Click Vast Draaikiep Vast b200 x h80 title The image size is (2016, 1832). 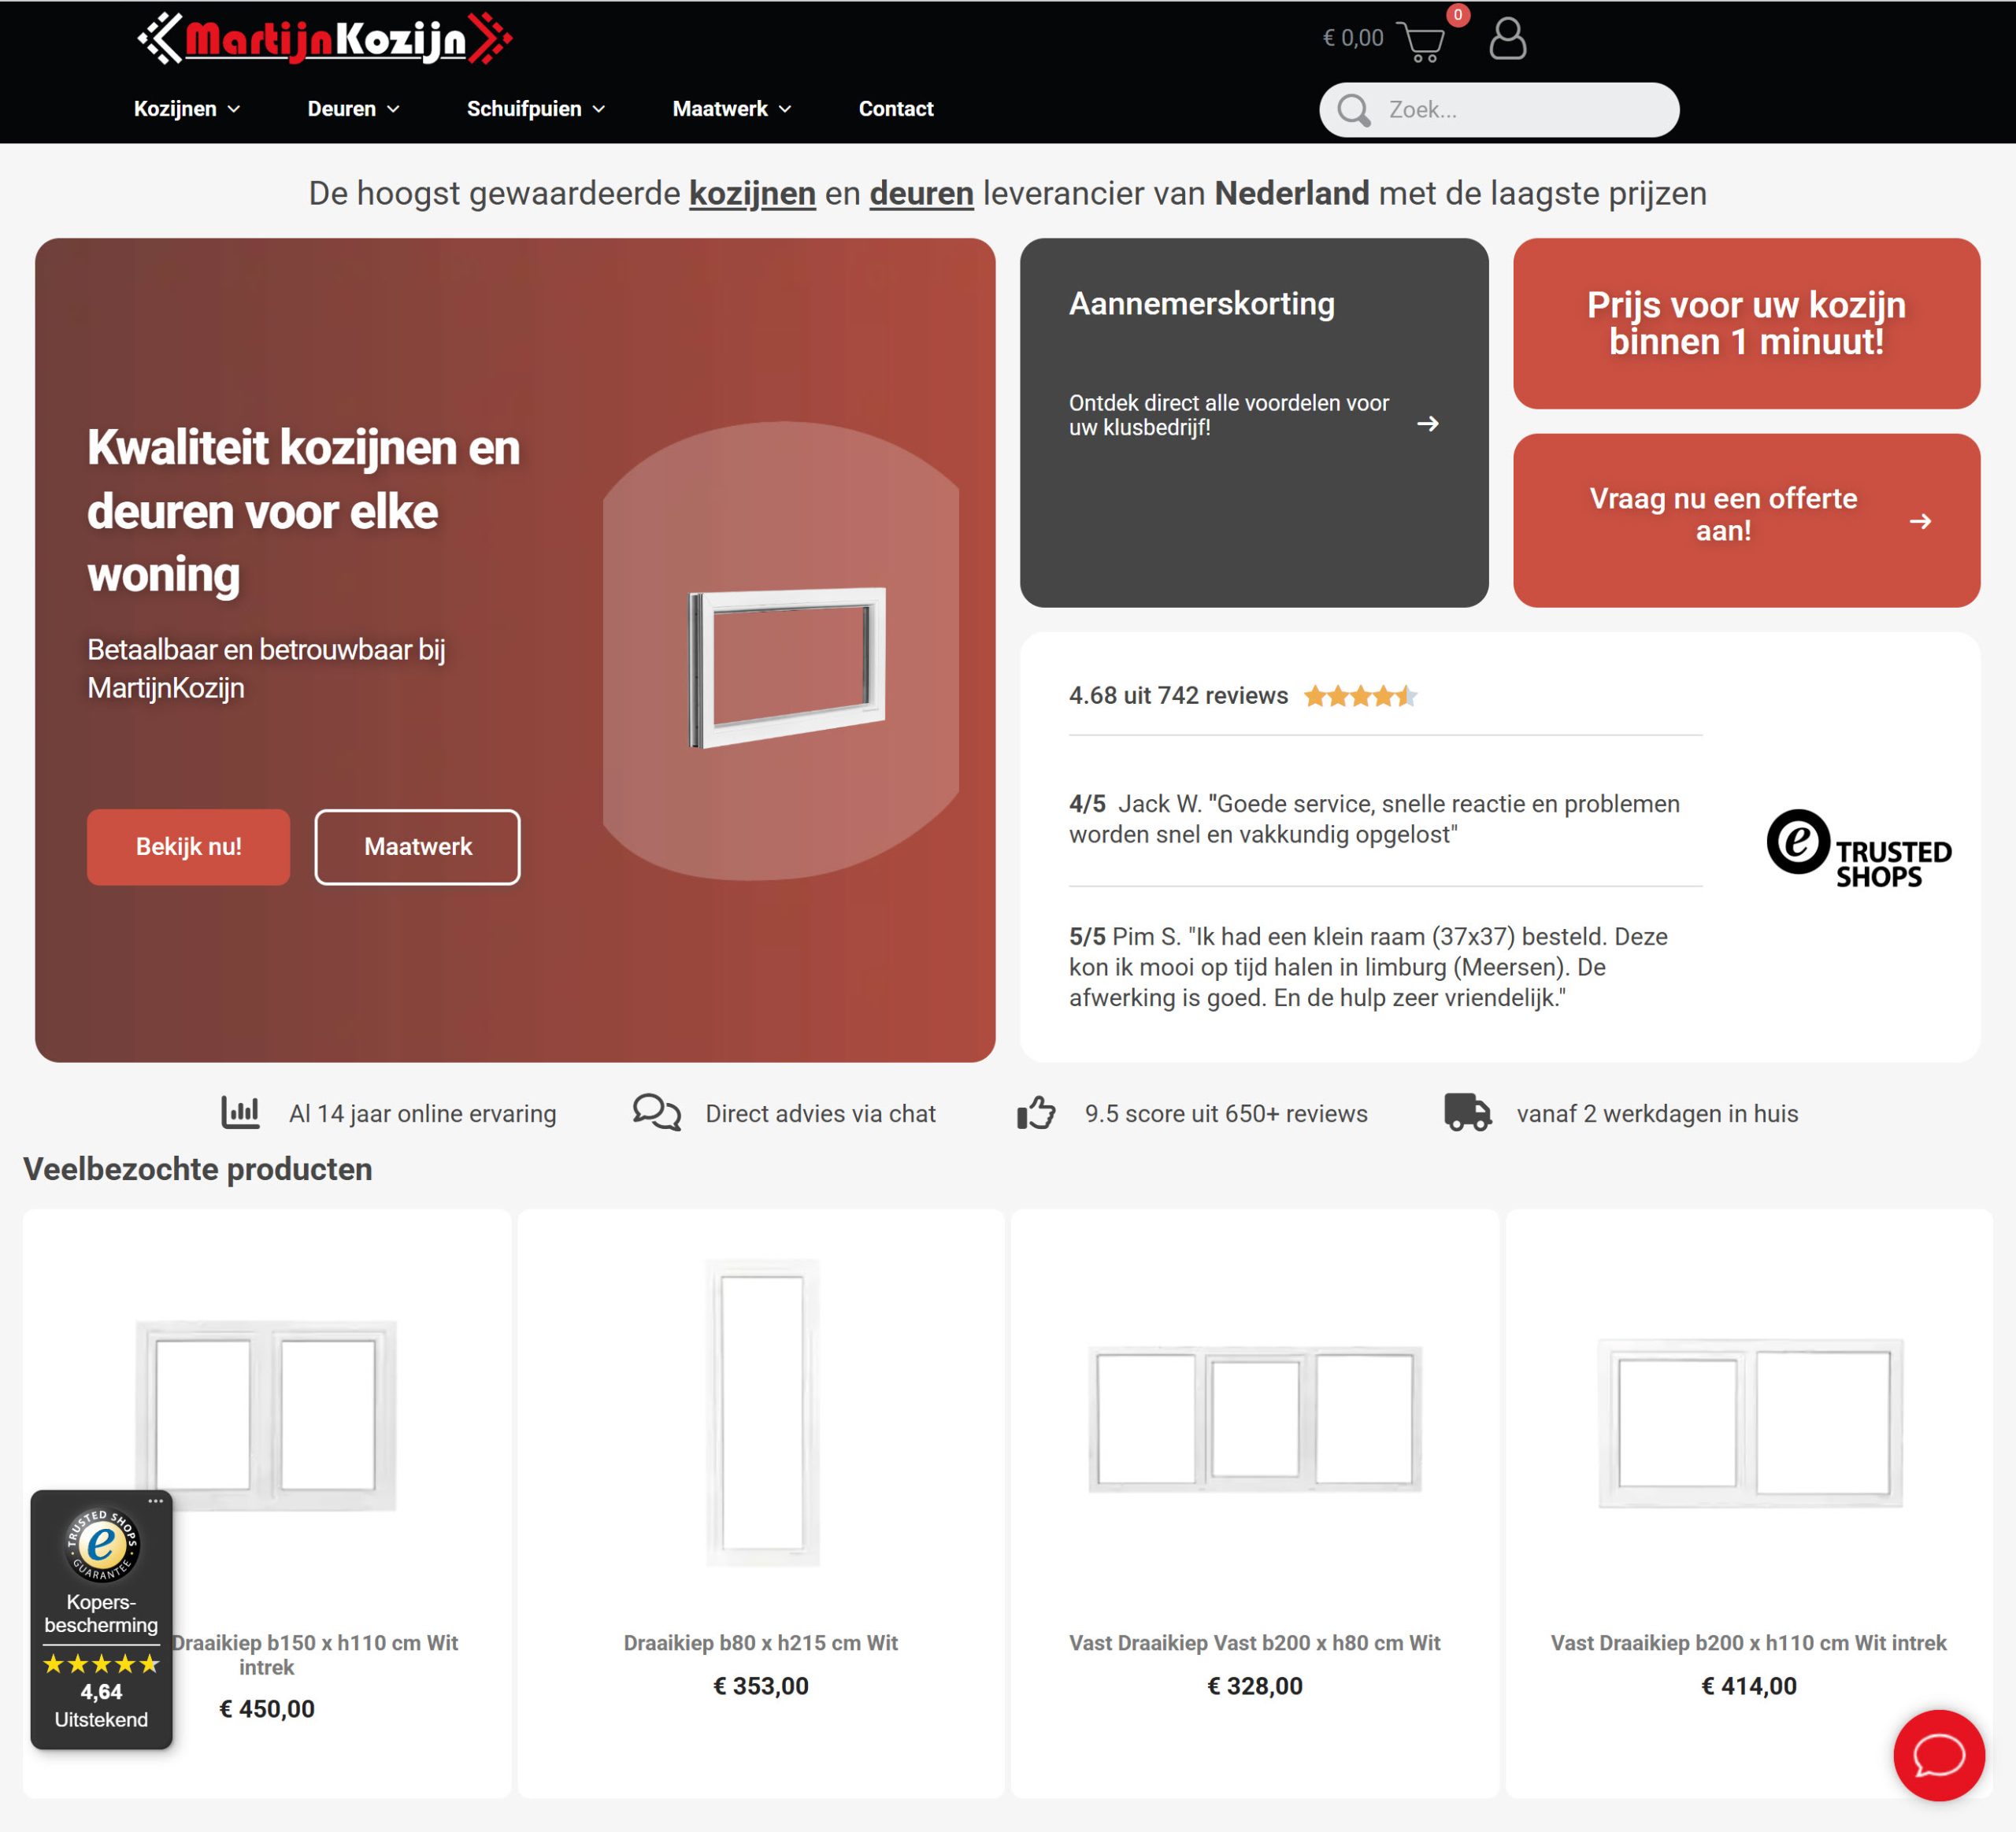pos(1254,1643)
